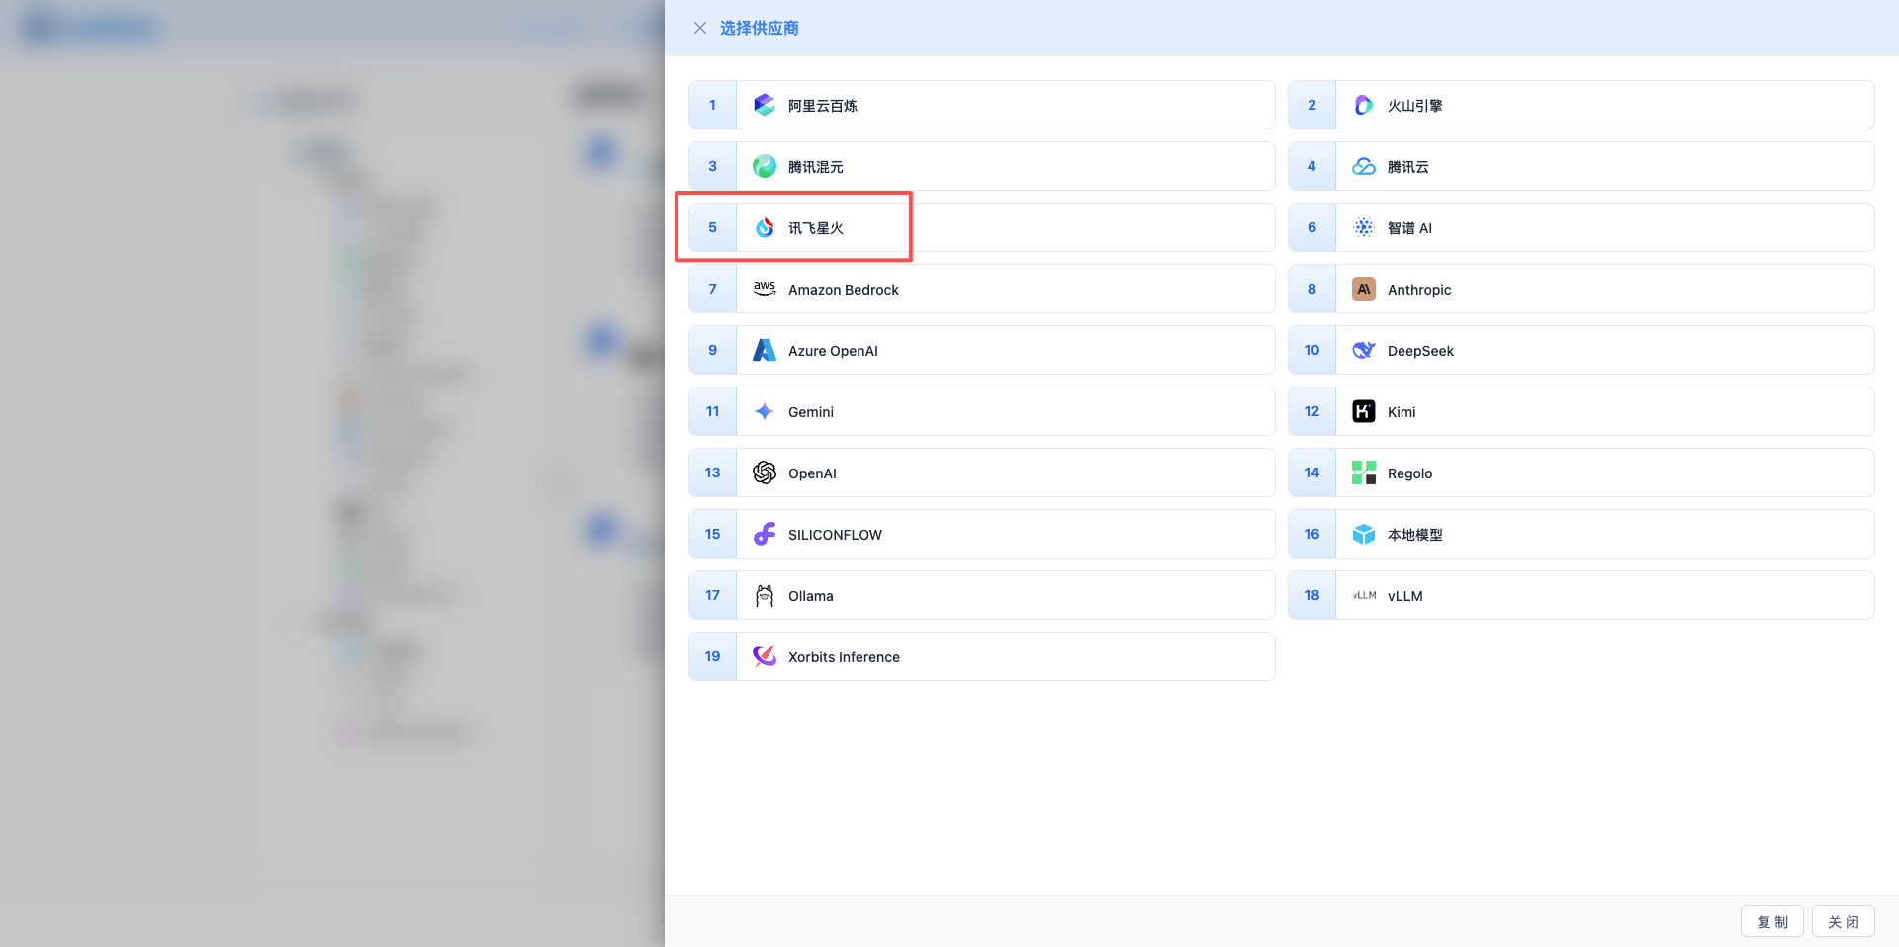Select the 火山引擎 provider icon
The width and height of the screenshot is (1899, 947).
(x=1363, y=105)
